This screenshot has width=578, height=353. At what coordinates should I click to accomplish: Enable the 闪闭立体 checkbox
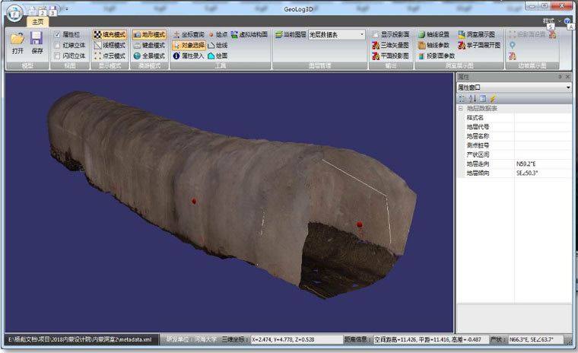click(x=57, y=56)
